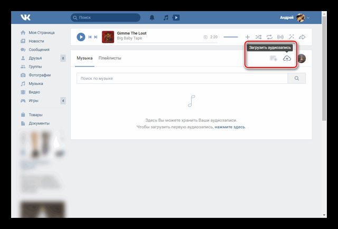
Task: Click the newspaper icon beside Новости
Action: pos(23,41)
